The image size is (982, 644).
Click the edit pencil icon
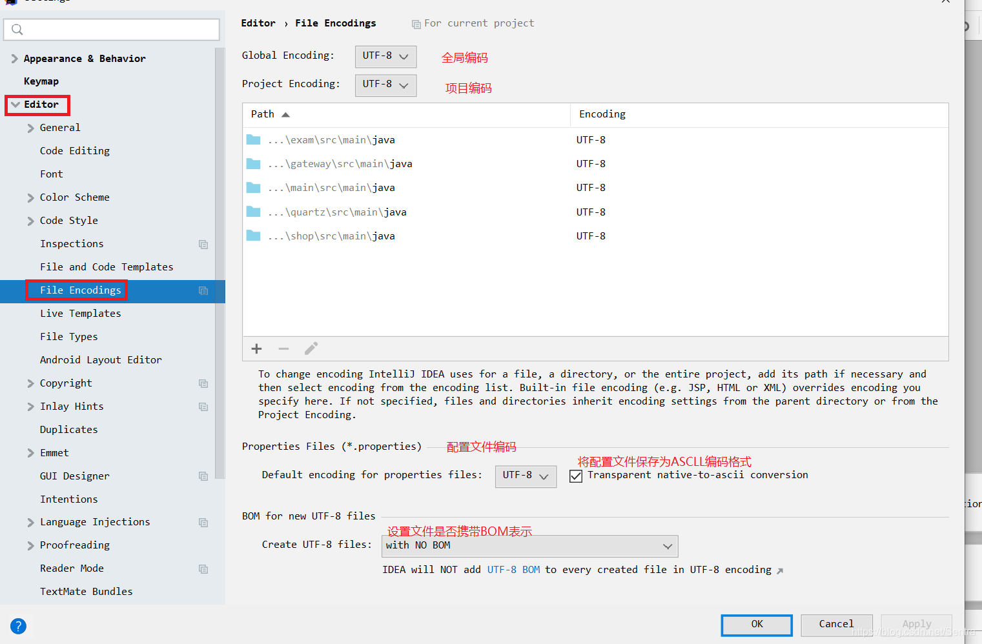(311, 348)
